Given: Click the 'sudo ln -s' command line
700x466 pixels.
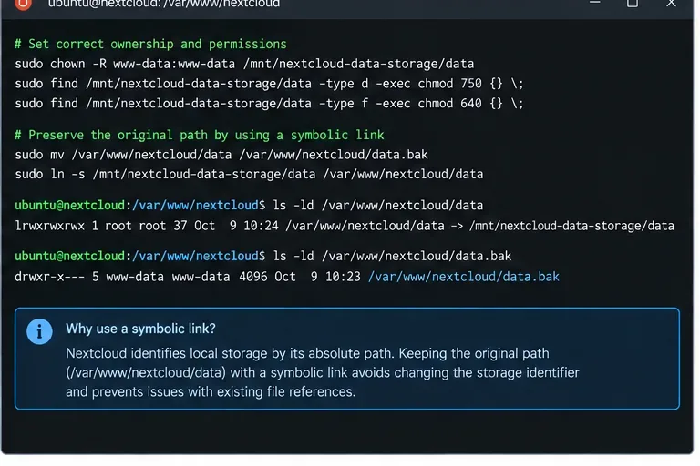Looking at the screenshot, I should pyautogui.click(x=249, y=175).
